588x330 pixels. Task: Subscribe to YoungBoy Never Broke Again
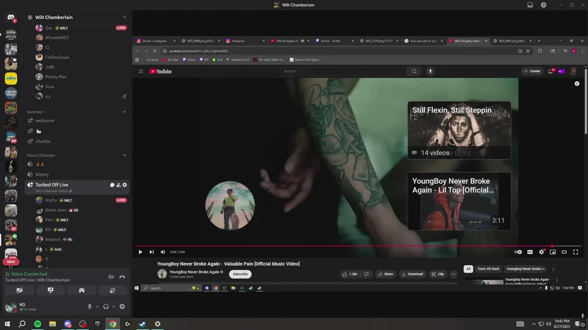point(240,274)
